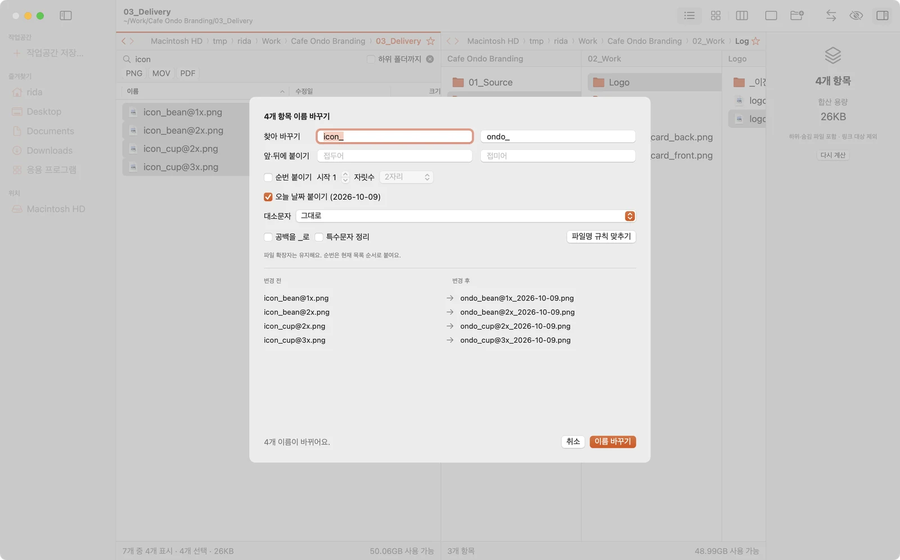Screen dimensions: 900x560
Task: Switch to column view icon
Action: pos(742,16)
